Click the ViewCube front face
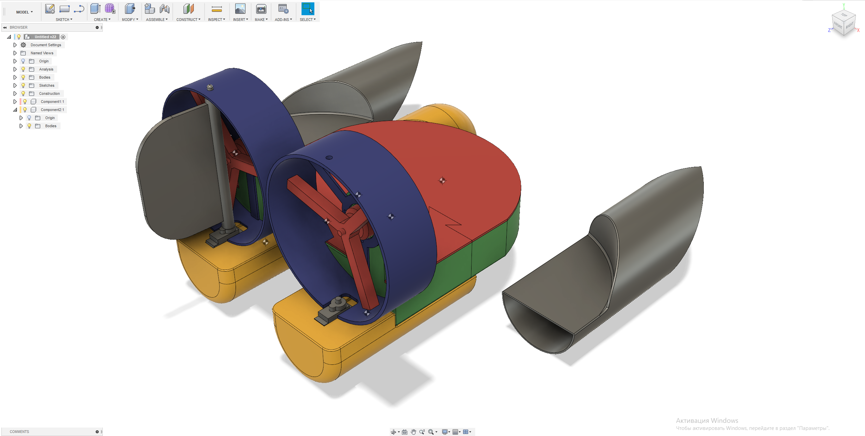Viewport: 865px width, 436px height. pos(838,26)
